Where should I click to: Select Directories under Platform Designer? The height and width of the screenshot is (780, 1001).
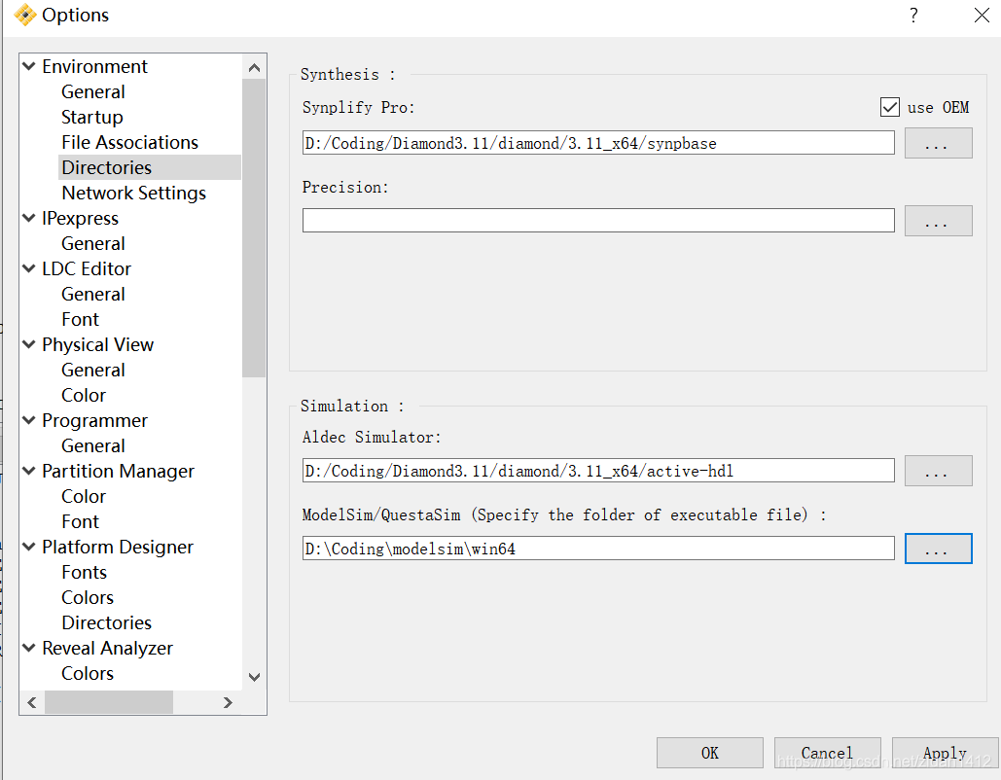[x=107, y=622]
